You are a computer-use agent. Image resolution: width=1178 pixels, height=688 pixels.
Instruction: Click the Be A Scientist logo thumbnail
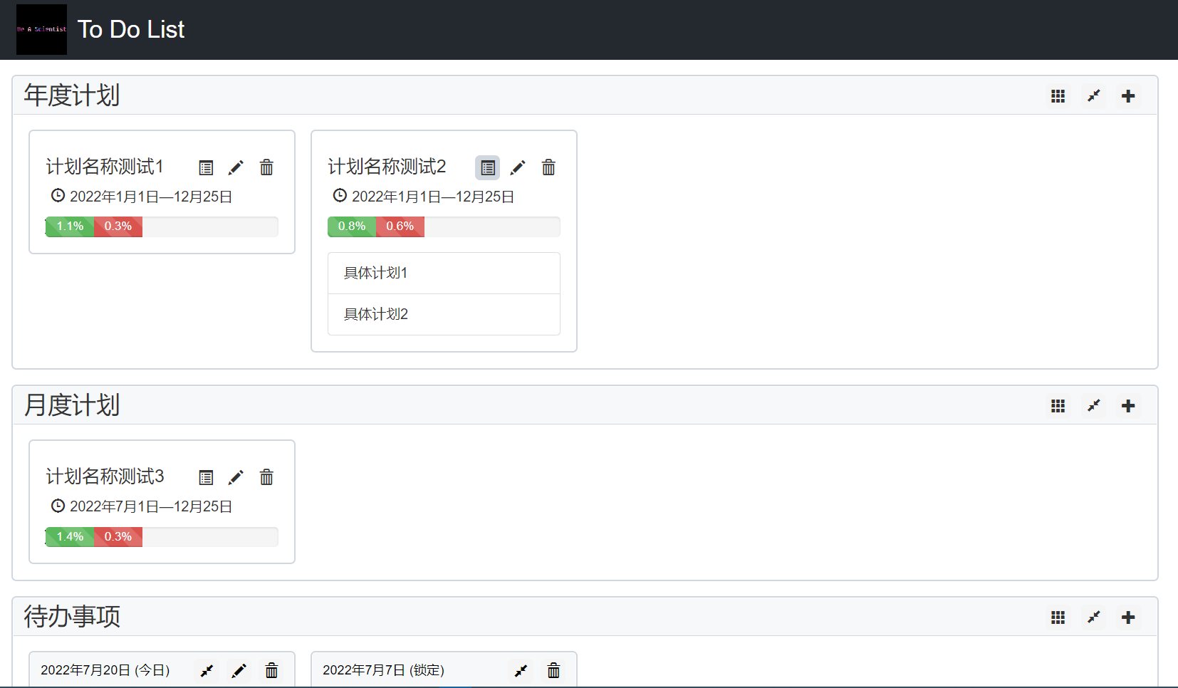[41, 30]
